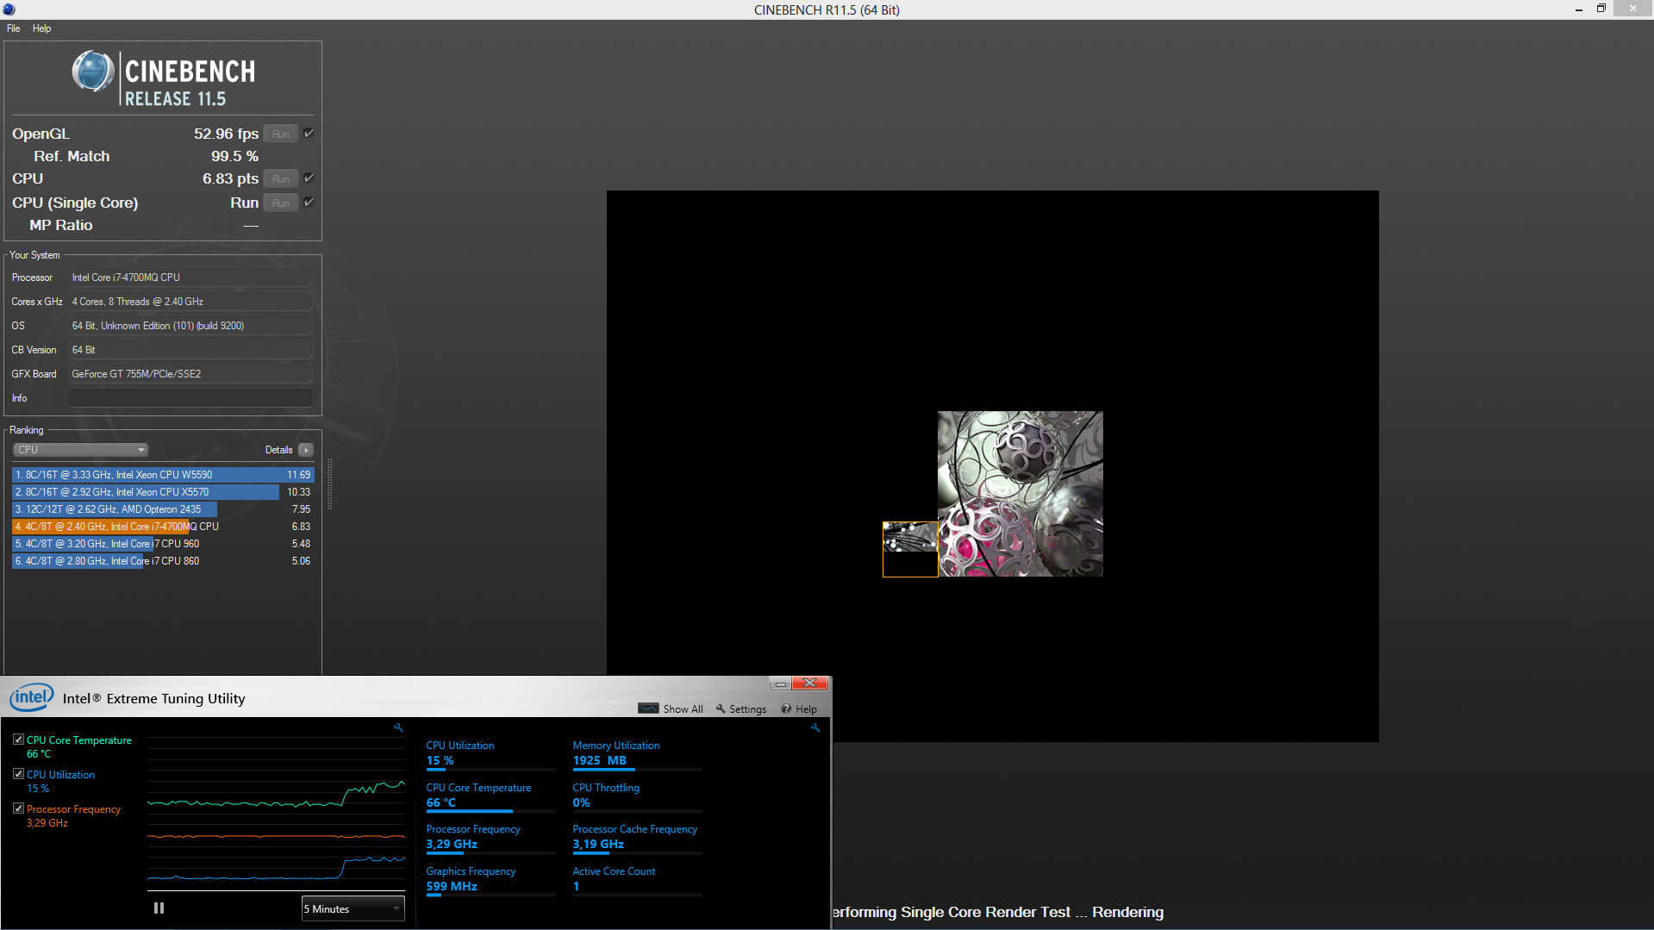The height and width of the screenshot is (930, 1654).
Task: Select ranking row AMD Opteron 2435
Action: (x=162, y=509)
